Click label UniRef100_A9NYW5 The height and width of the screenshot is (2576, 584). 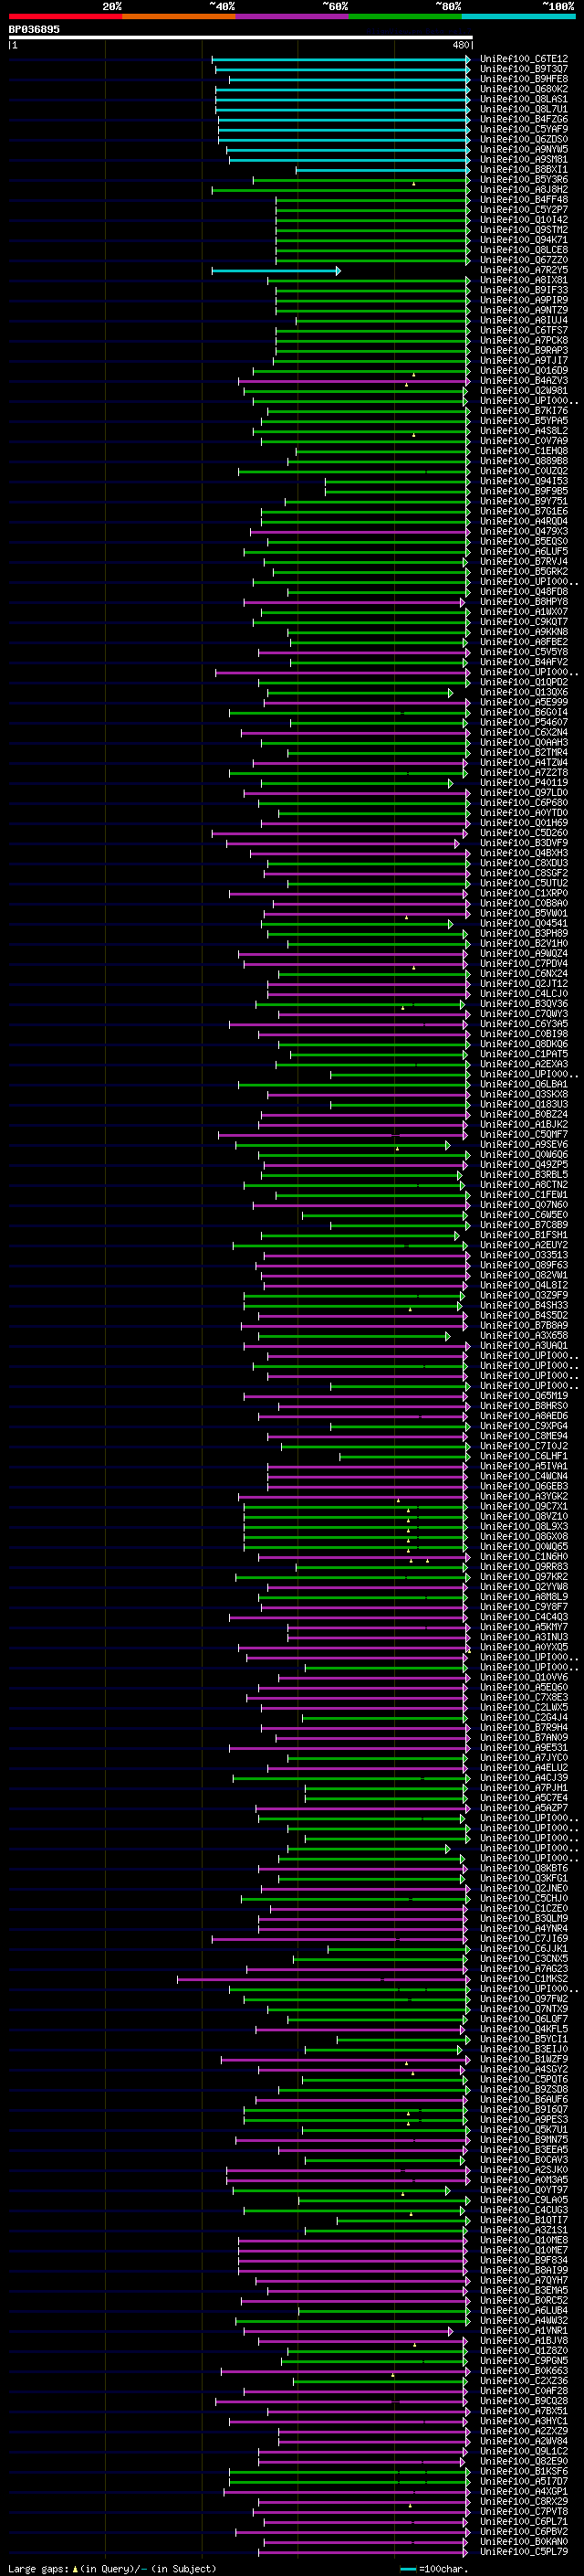pyautogui.click(x=523, y=150)
